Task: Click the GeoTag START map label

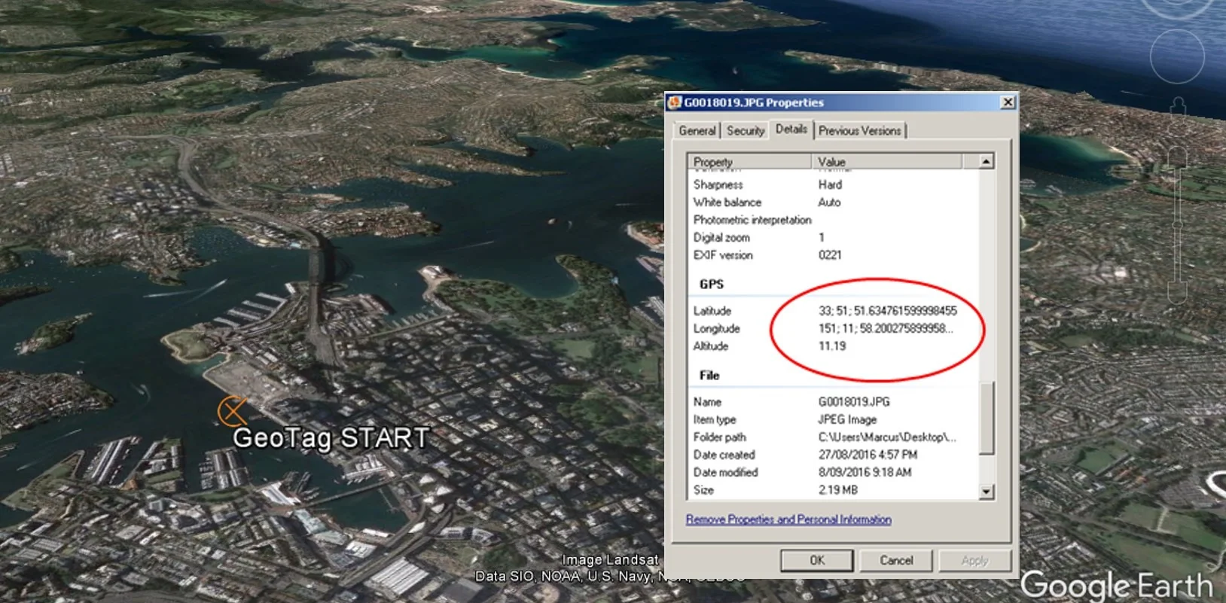Action: click(331, 438)
